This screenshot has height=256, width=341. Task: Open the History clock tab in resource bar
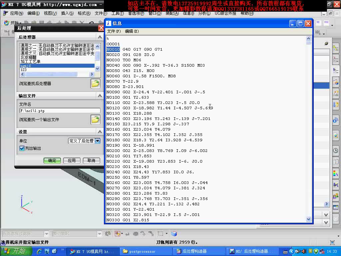(x=336, y=150)
